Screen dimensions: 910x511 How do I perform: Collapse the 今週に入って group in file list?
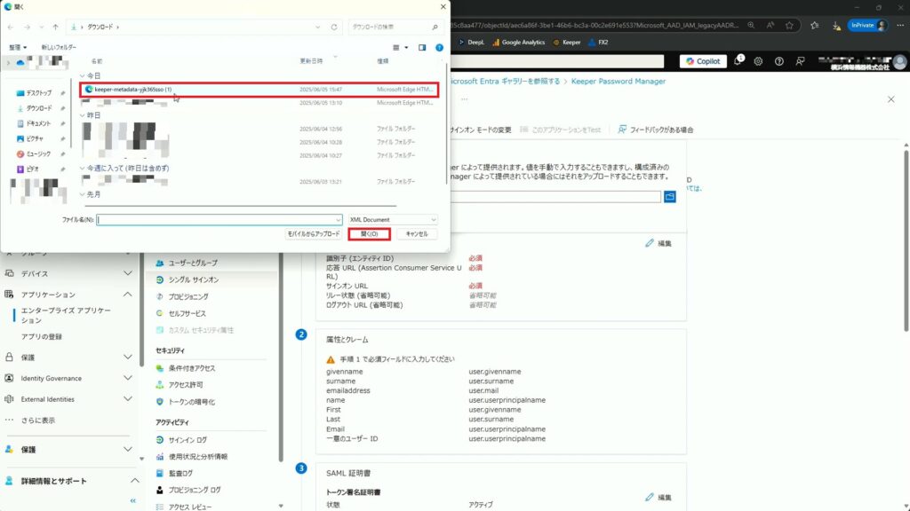pyautogui.click(x=83, y=168)
